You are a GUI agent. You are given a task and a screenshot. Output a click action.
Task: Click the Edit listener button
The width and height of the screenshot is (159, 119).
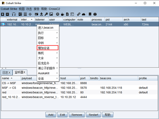(x=62, y=115)
